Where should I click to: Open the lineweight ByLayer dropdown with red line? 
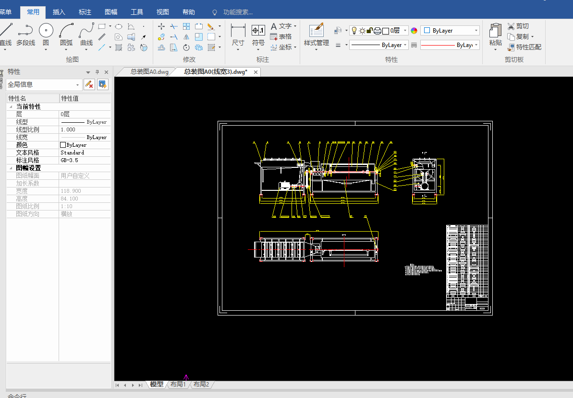pos(476,45)
